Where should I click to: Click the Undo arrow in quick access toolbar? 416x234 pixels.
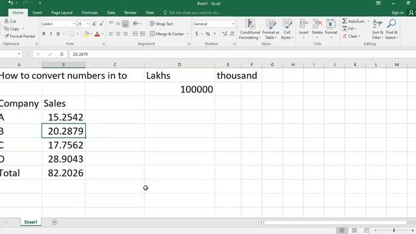coord(10,3)
